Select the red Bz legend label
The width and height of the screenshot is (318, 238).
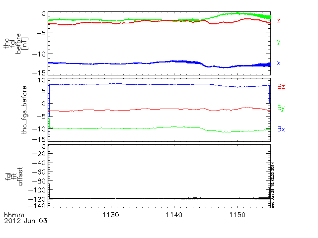[x=281, y=86]
